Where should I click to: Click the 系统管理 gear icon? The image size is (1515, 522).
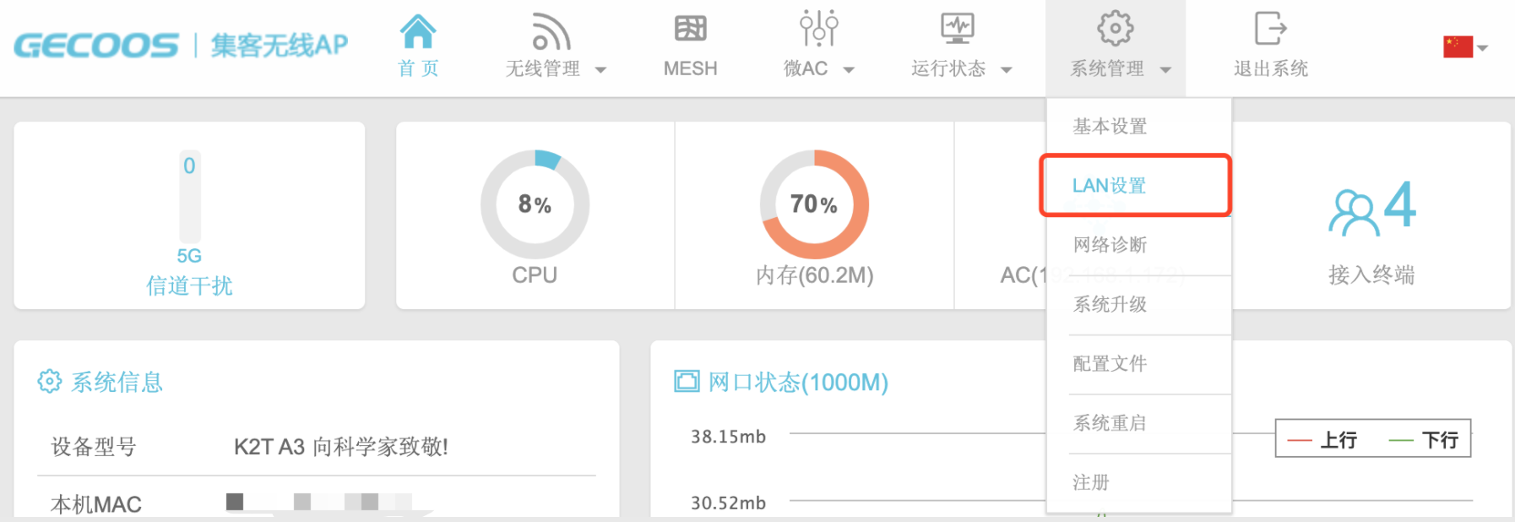coord(1115,28)
